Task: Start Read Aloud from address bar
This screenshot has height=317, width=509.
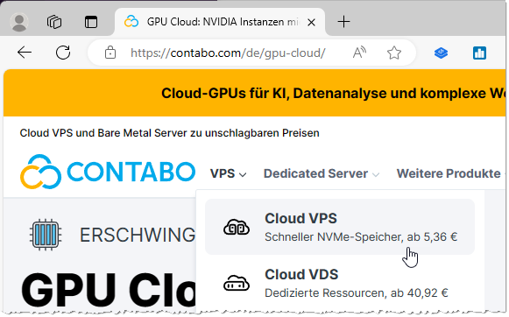Action: [x=359, y=53]
